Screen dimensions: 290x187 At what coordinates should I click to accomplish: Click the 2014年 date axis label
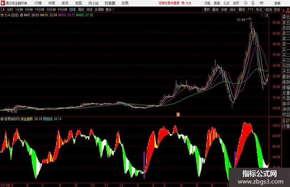(5, 185)
